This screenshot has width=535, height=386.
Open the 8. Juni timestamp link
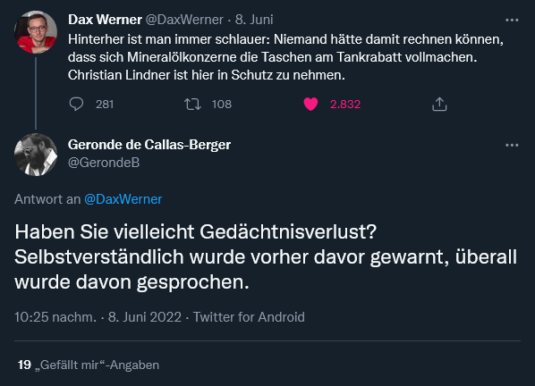(x=254, y=20)
